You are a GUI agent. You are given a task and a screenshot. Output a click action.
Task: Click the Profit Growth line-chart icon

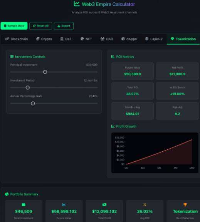pyautogui.click(x=113, y=126)
